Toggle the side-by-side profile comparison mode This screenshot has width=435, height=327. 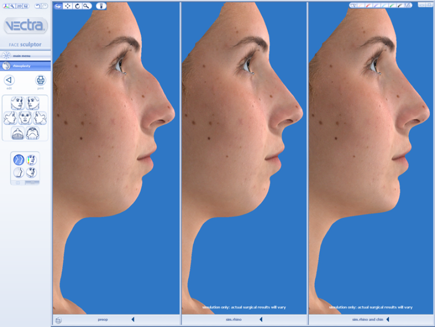pyautogui.click(x=19, y=160)
